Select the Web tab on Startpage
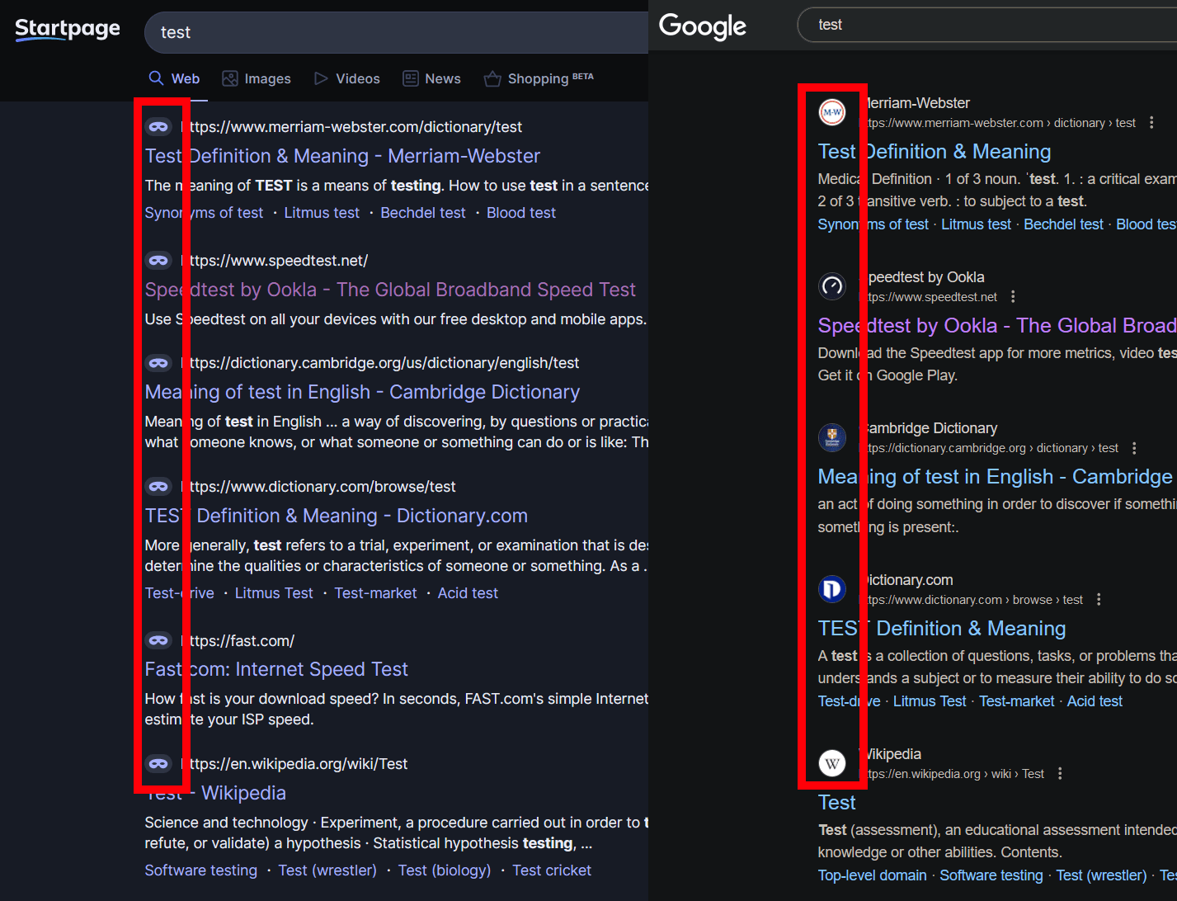Viewport: 1177px width, 901px height. tap(174, 78)
